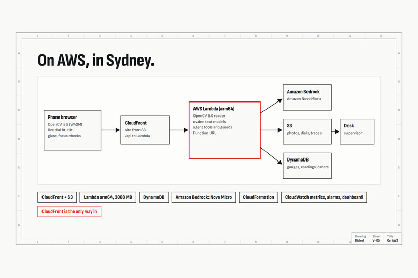This screenshot has width=418, height=278.
Task: Select the 'Amazon Bedrock' node heading
Action: [x=303, y=92]
